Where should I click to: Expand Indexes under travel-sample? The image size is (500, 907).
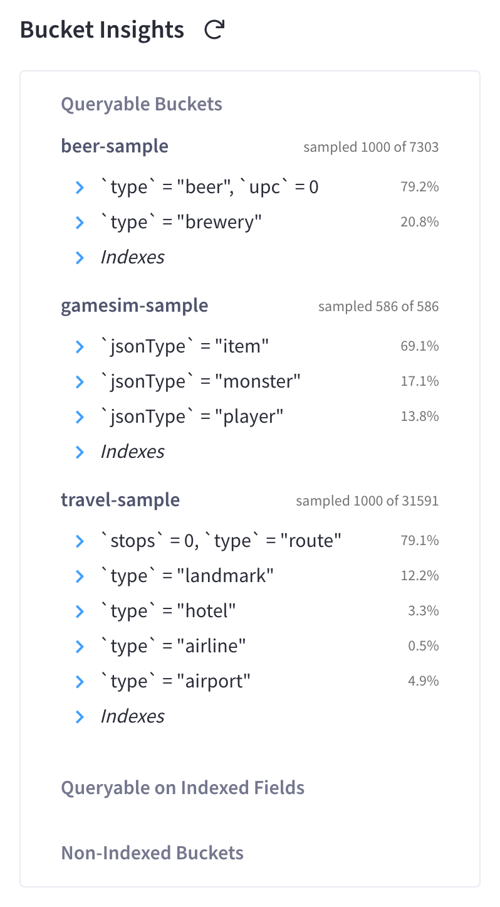[x=80, y=716]
